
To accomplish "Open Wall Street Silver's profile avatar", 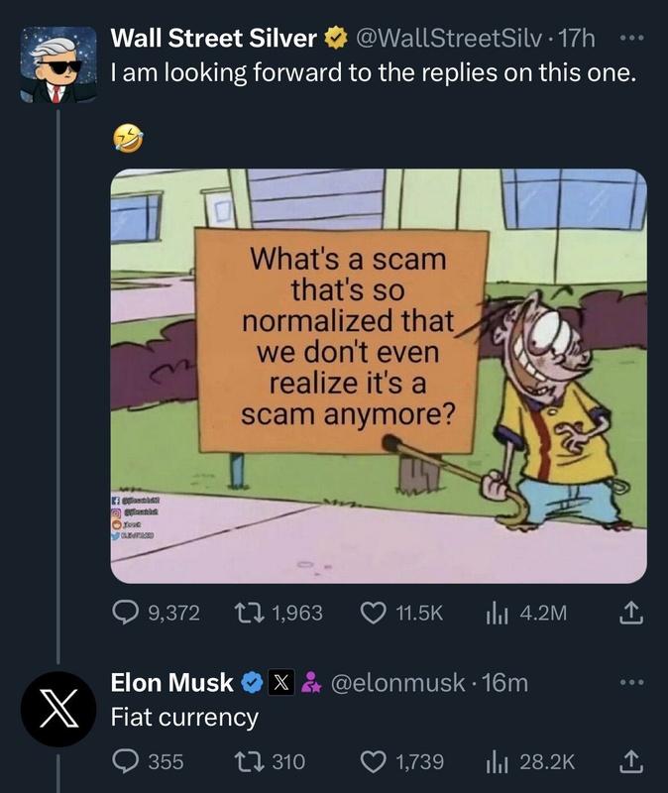I will click(x=58, y=64).
